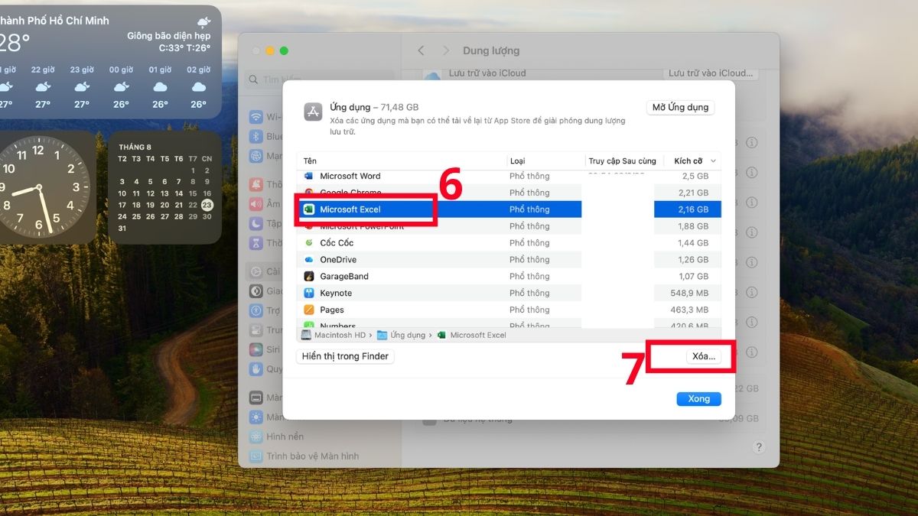Image resolution: width=918 pixels, height=516 pixels.
Task: Select the Microsoft Word row
Action: (509, 176)
